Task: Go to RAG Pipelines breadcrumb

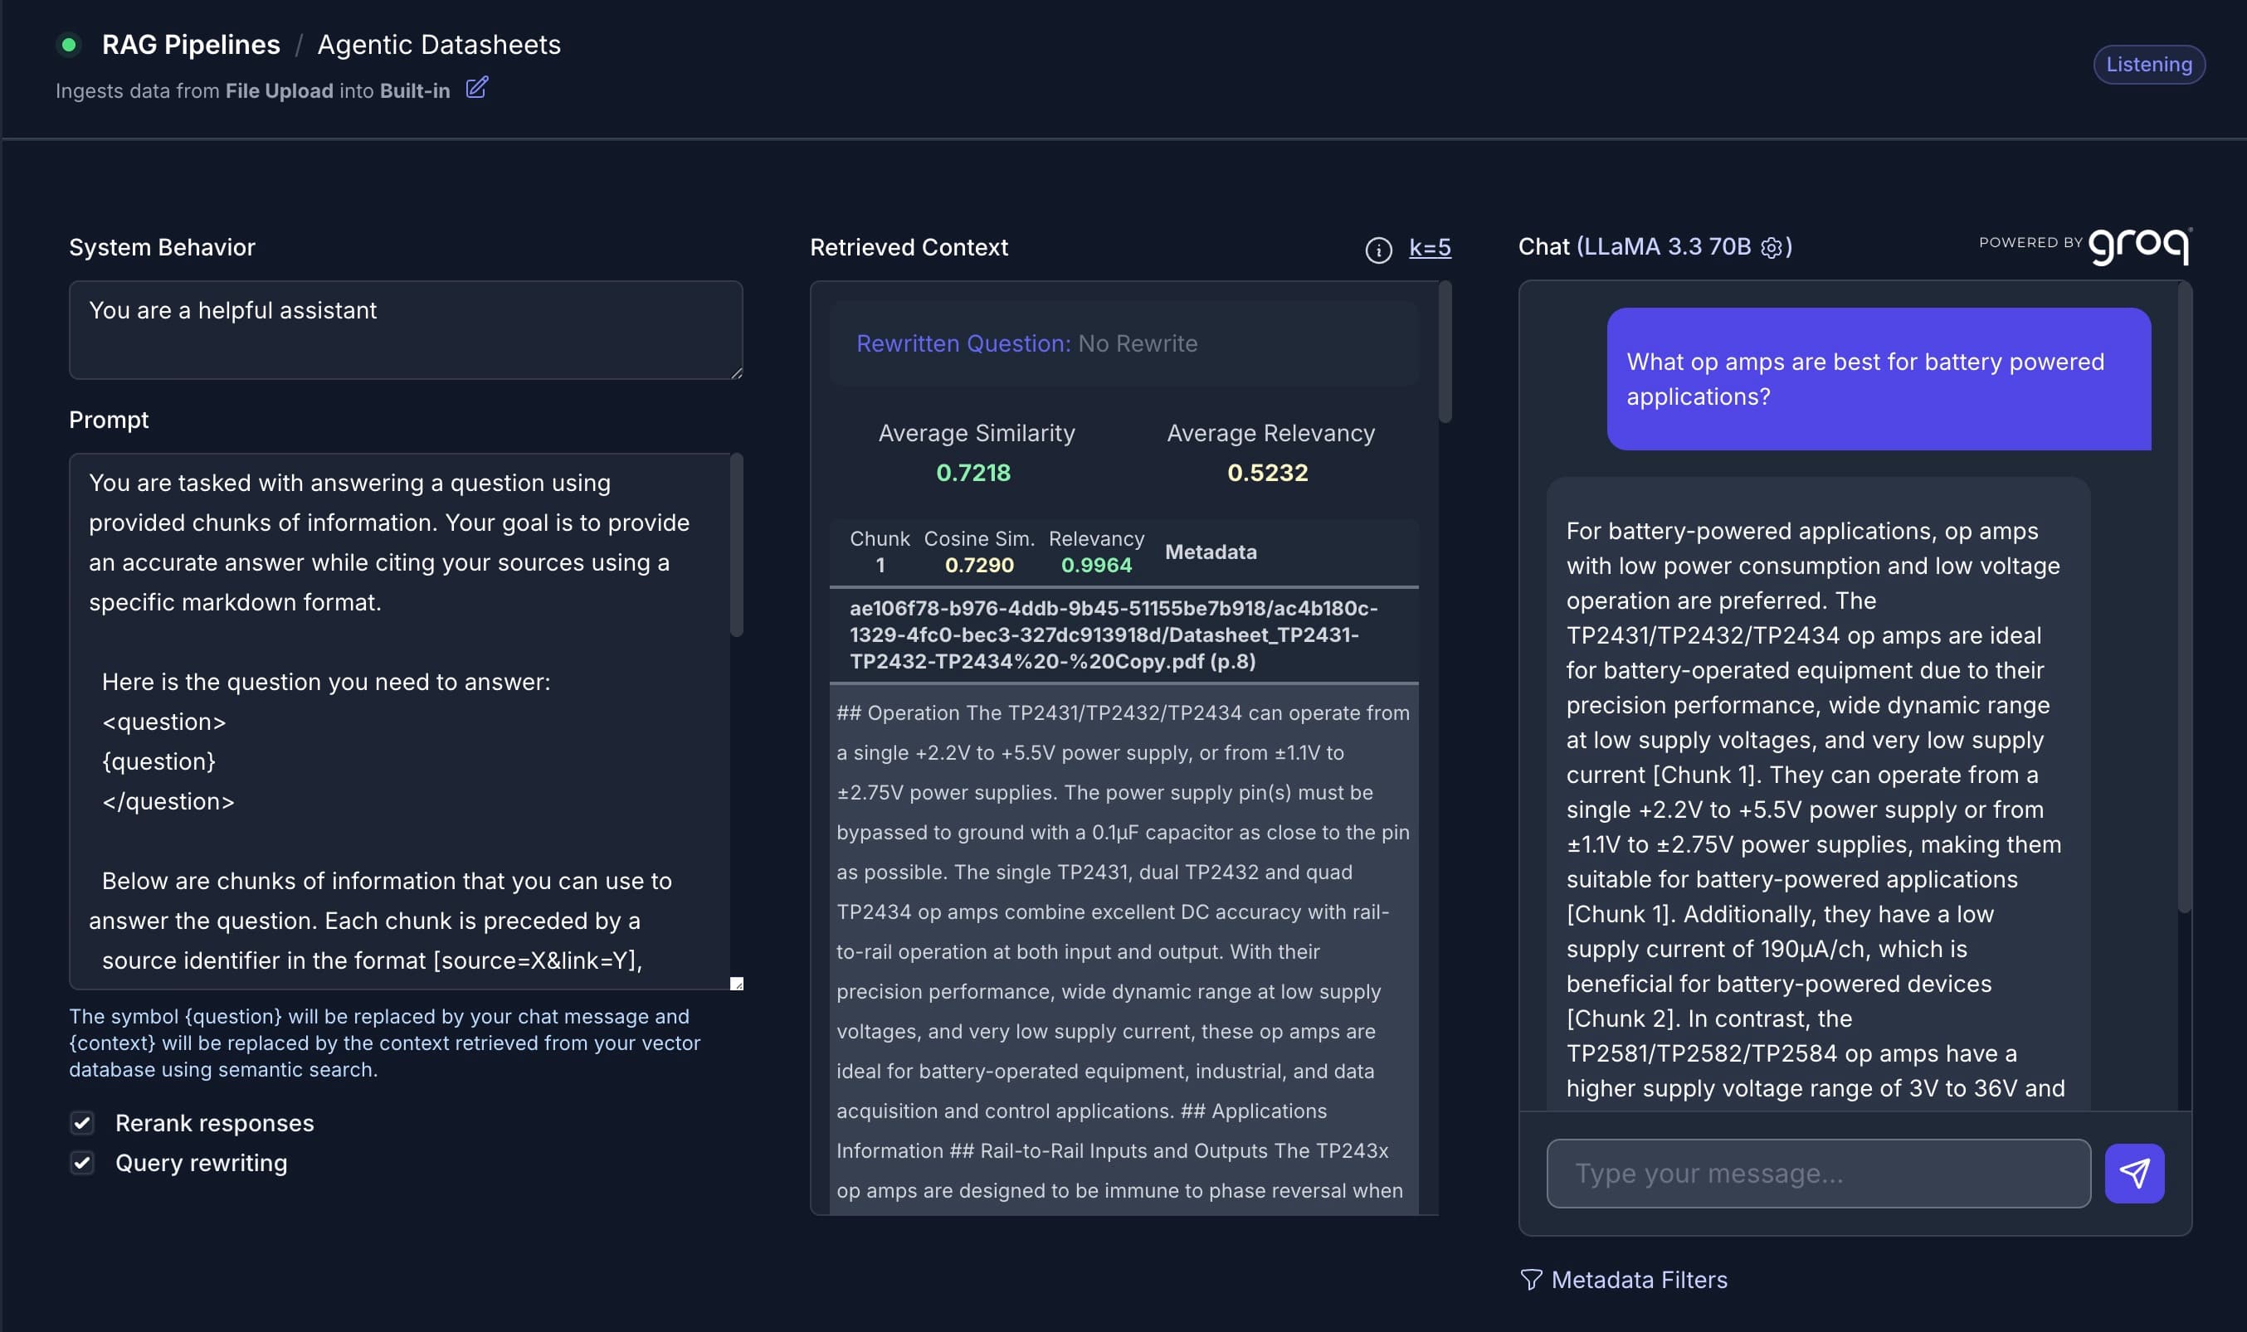Action: [x=190, y=44]
